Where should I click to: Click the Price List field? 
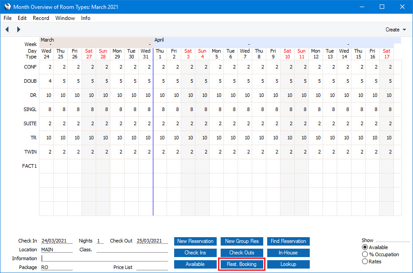click(x=152, y=267)
